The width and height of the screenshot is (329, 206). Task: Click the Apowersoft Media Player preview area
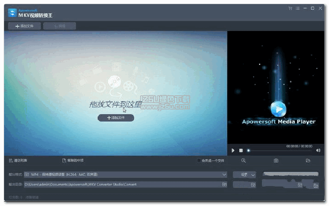pyautogui.click(x=276, y=88)
